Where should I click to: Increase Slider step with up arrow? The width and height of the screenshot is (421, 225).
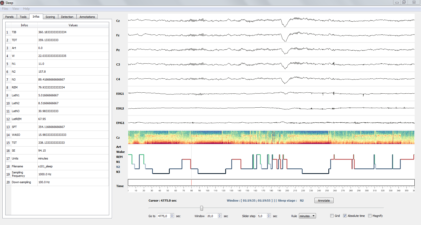click(269, 215)
